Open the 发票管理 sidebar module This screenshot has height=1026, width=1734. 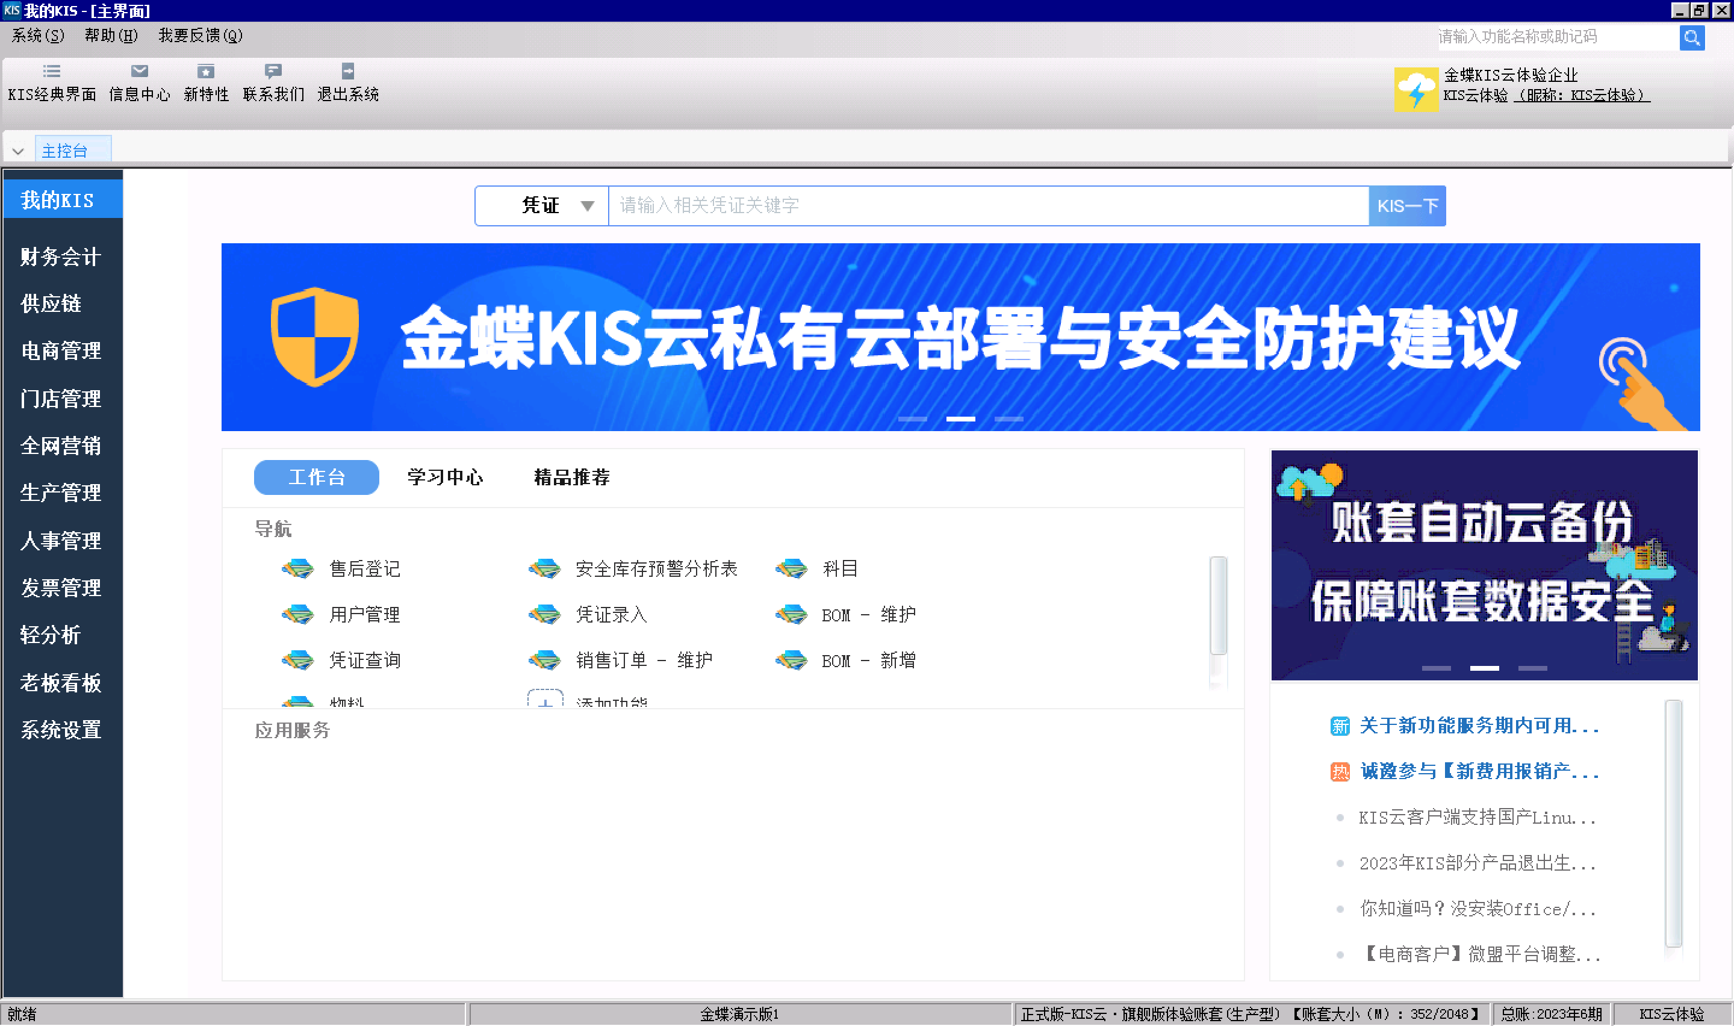click(x=61, y=587)
